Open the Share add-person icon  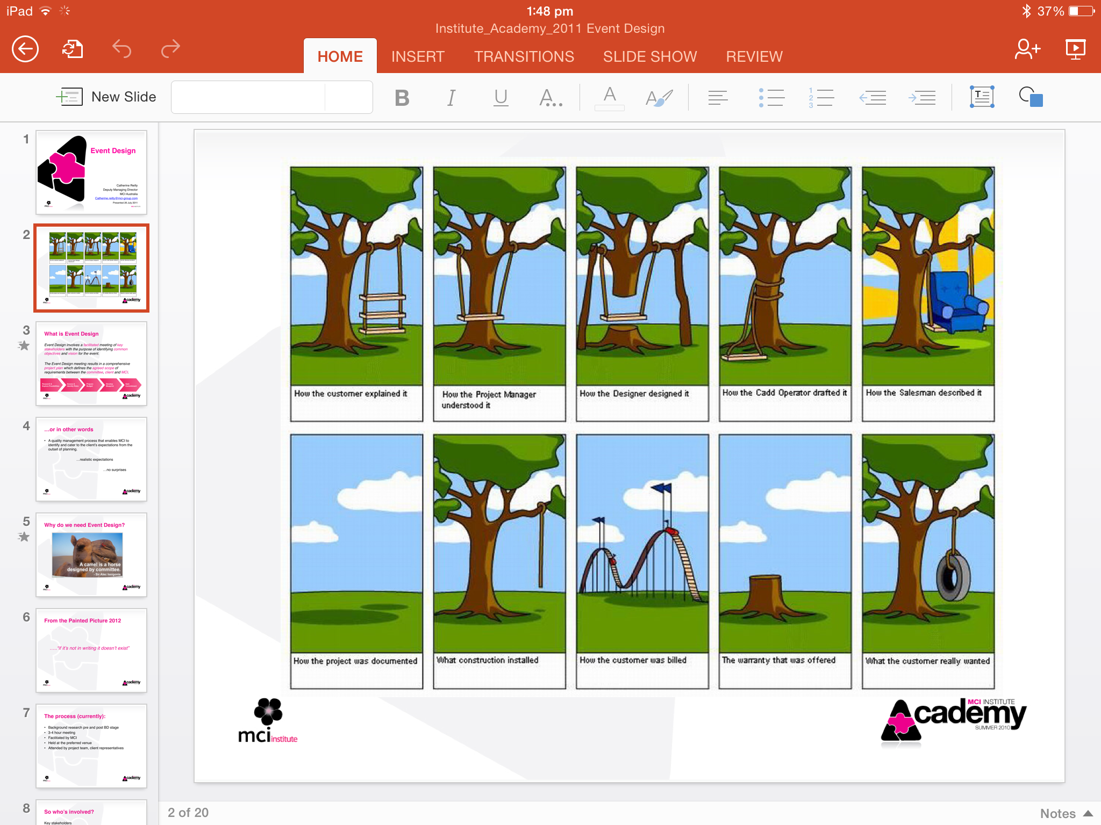pos(1027,49)
